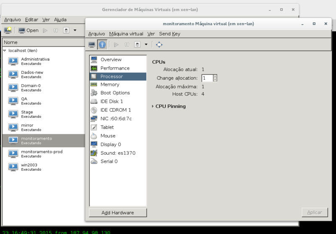Select the Dados-new virtual machine
This screenshot has height=234, width=336.
point(44,74)
